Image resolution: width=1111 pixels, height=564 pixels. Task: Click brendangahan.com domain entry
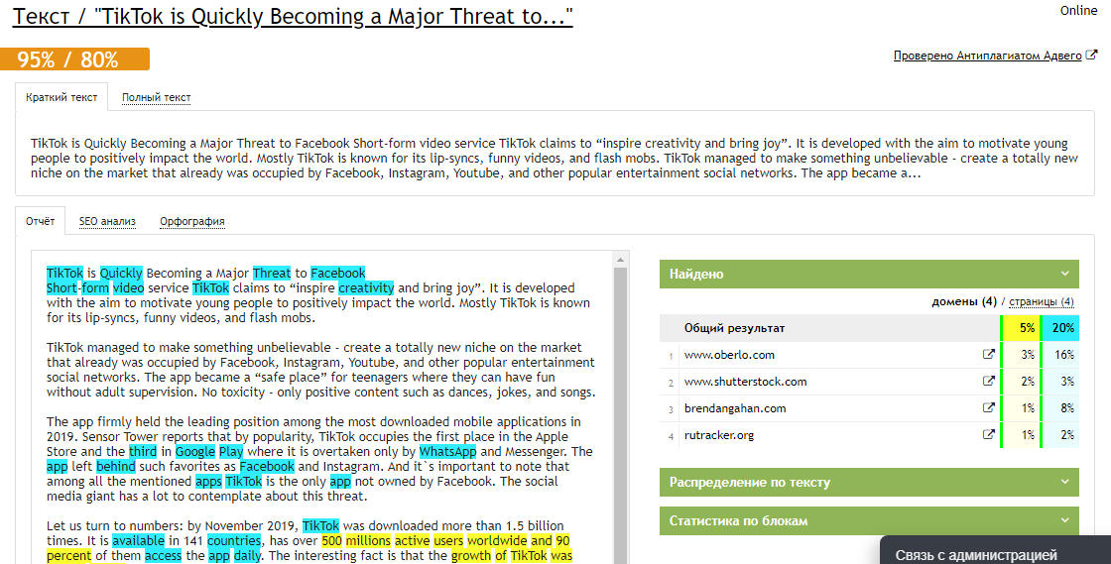735,408
